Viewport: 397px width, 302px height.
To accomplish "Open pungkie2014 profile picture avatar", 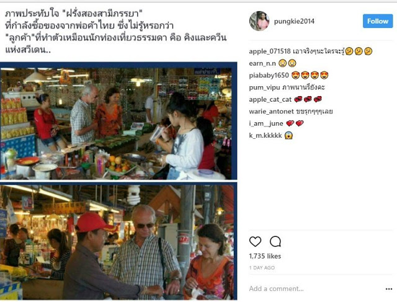I will [259, 21].
